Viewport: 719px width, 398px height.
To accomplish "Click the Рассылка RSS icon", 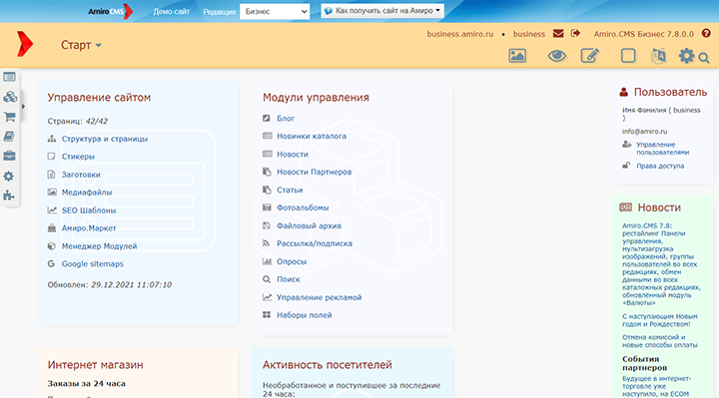I will [266, 243].
